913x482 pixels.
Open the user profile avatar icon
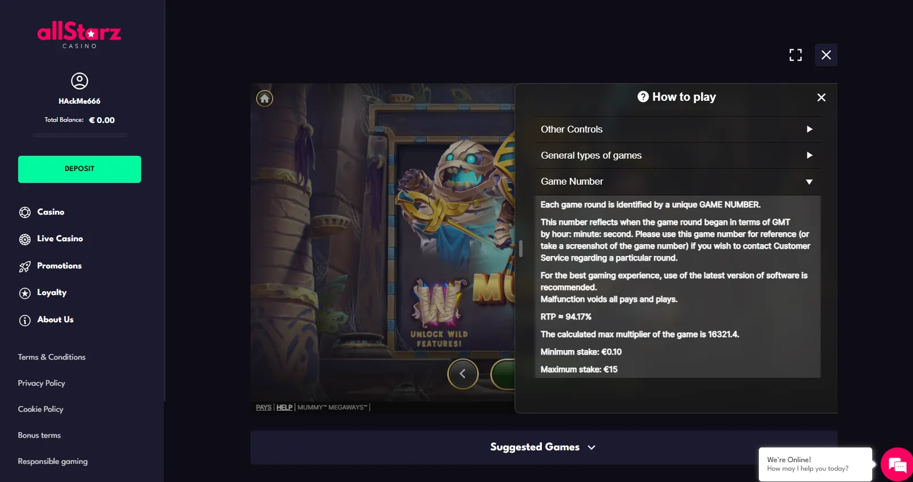(79, 81)
